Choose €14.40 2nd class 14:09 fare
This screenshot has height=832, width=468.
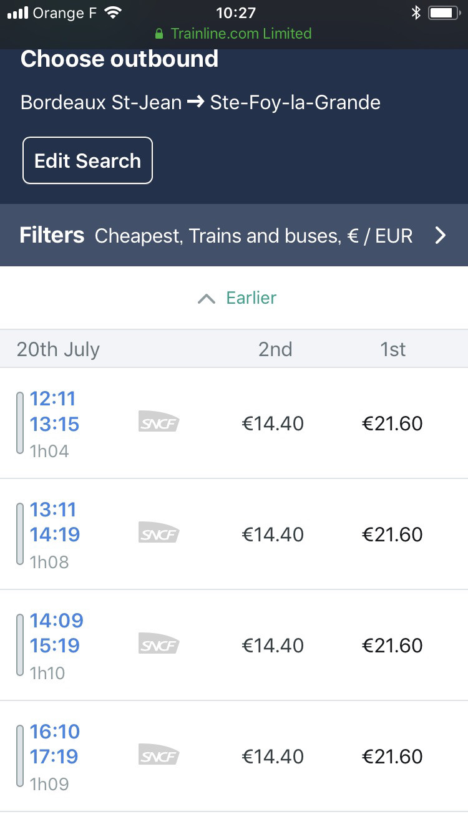(273, 646)
